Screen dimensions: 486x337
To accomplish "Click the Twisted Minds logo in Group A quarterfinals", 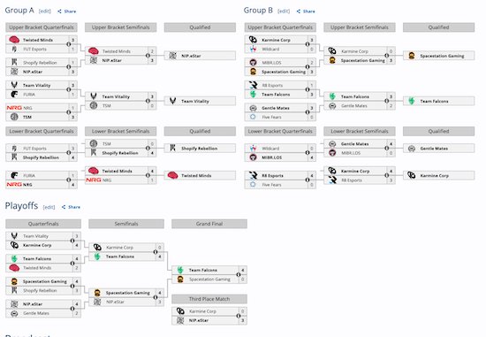I will coord(14,40).
